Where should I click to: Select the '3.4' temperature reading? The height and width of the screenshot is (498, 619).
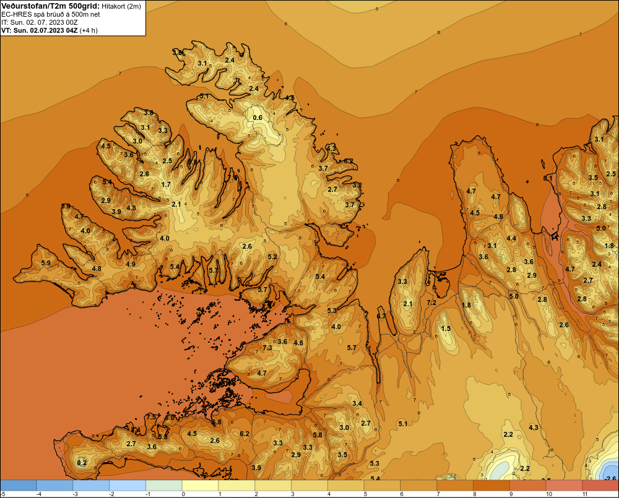click(x=357, y=403)
